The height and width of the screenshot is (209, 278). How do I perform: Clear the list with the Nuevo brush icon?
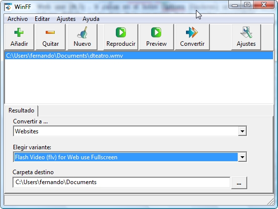pos(82,32)
